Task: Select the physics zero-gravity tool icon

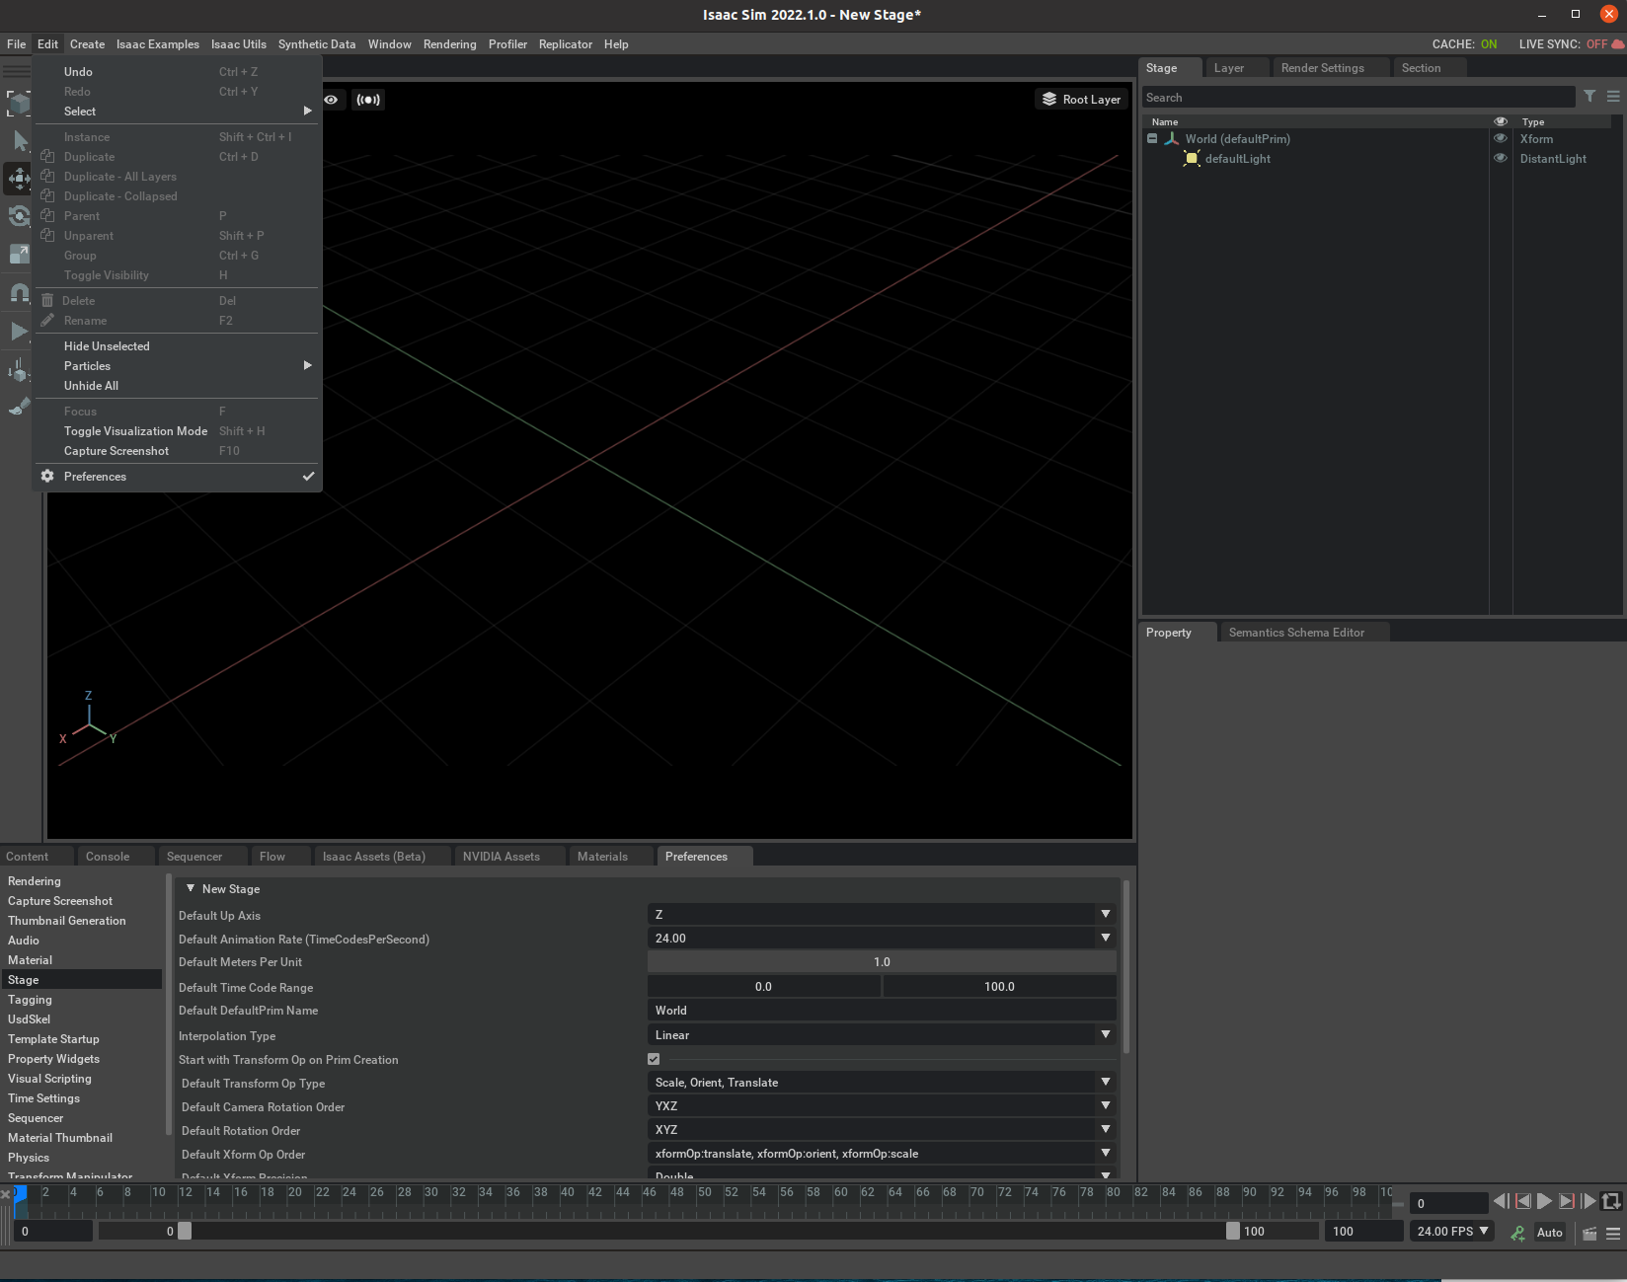Action: [18, 371]
